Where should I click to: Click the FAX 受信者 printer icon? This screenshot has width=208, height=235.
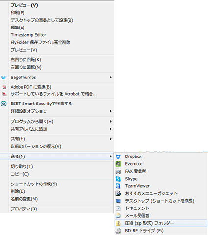(118, 171)
